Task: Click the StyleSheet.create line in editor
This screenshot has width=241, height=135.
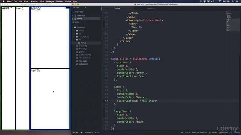Action: [x=136, y=59]
